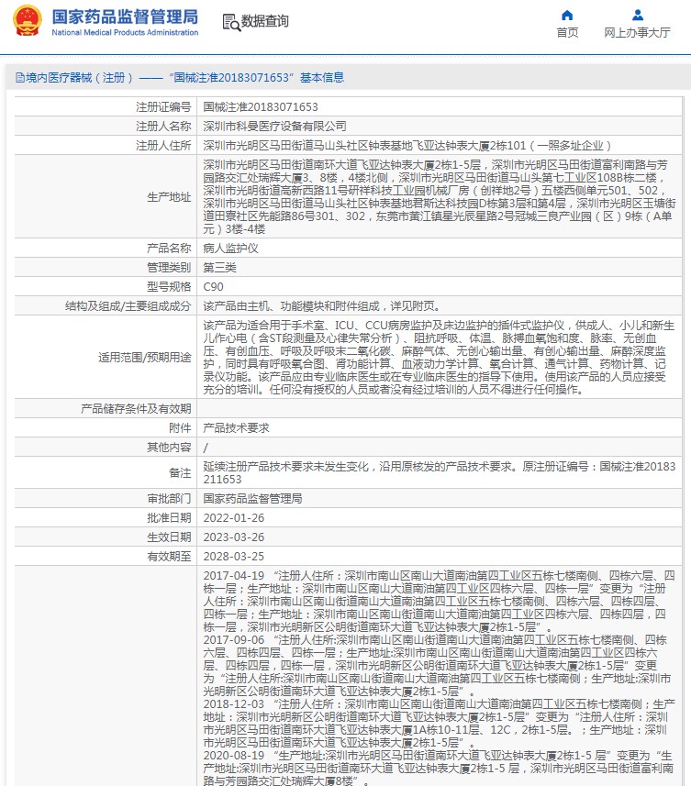Click the 结构及组成/主要组成成分 label

tap(128, 306)
